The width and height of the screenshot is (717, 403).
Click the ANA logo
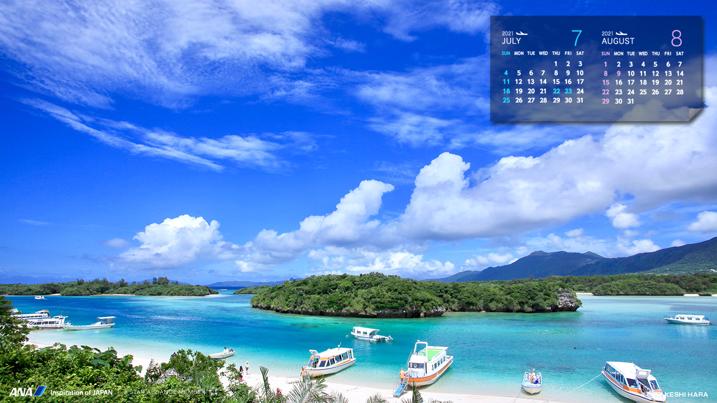pos(27,391)
